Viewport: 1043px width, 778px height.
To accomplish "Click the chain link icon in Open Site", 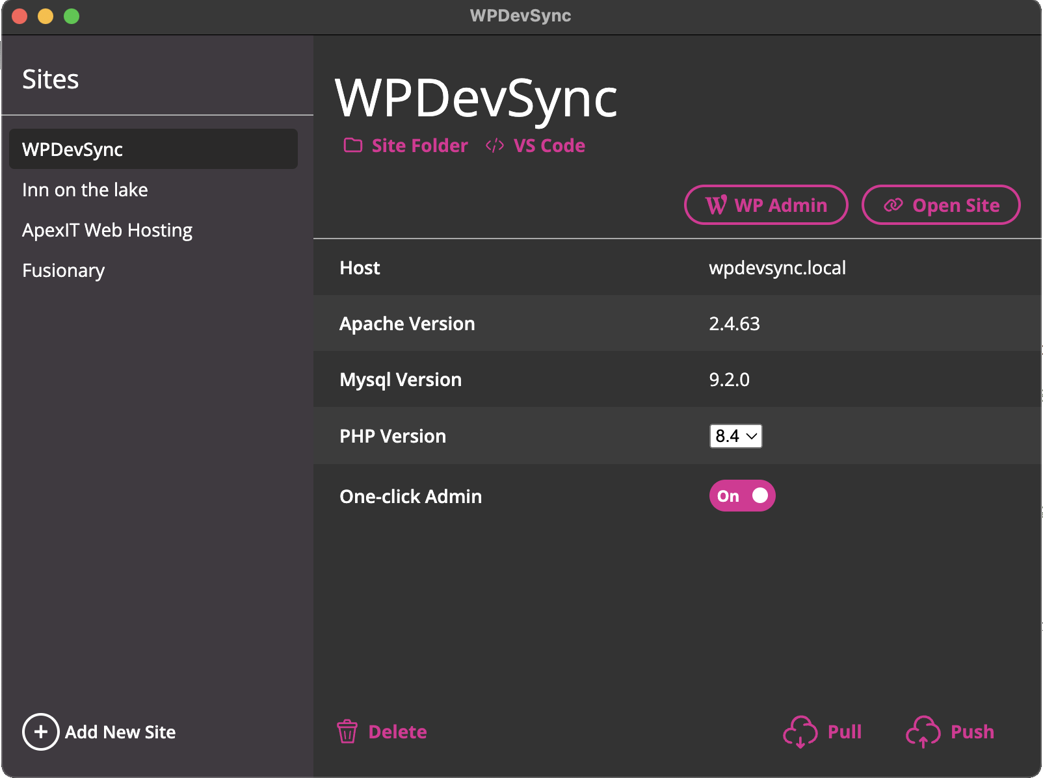I will pos(893,205).
